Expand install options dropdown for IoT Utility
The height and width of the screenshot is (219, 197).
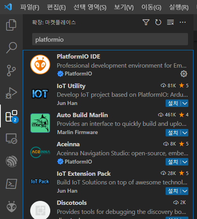[185, 103]
